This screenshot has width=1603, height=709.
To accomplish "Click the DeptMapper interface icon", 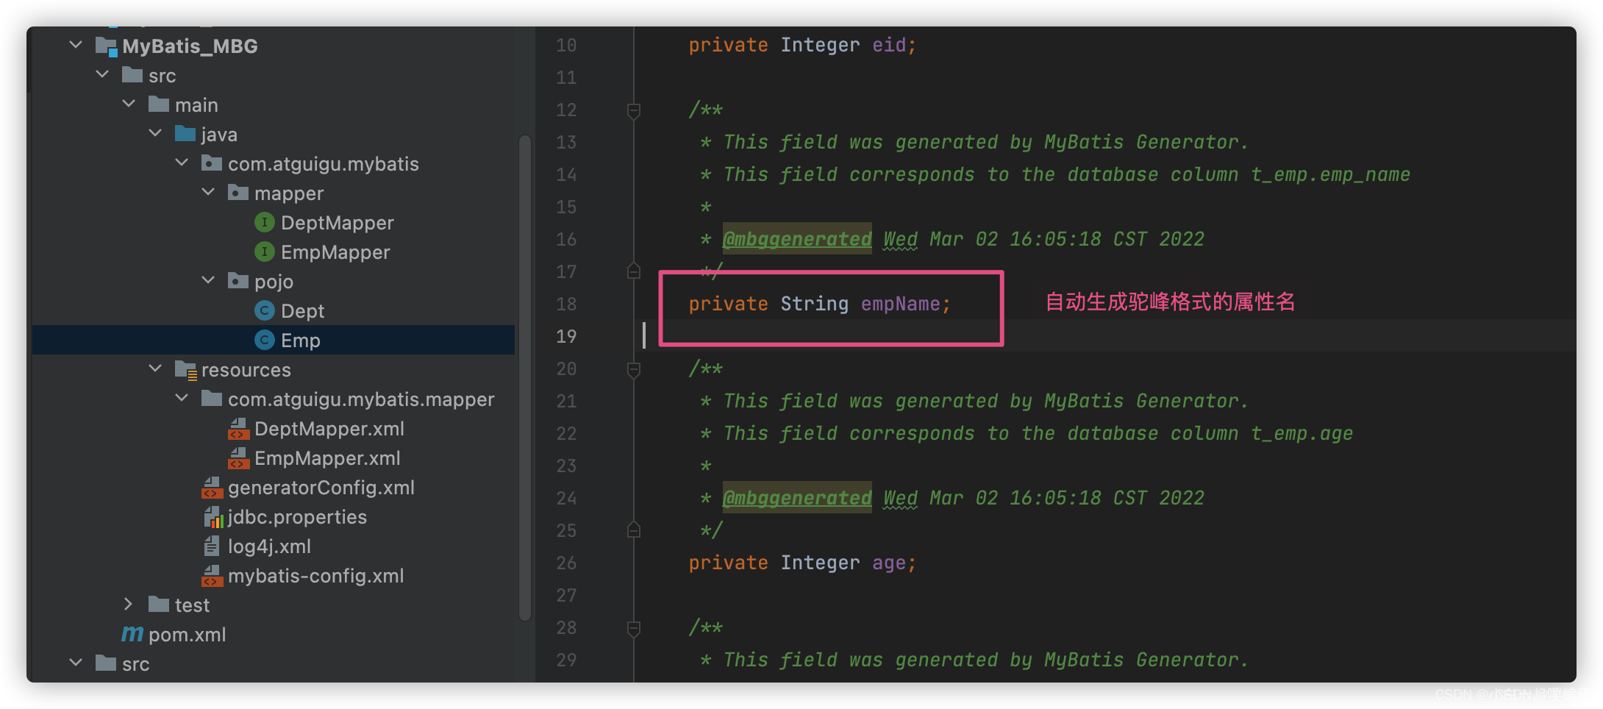I will coord(265,222).
